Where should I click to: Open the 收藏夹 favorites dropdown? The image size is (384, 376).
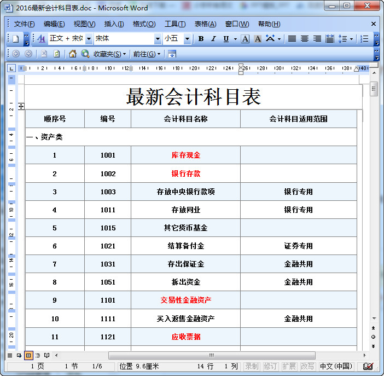click(109, 54)
